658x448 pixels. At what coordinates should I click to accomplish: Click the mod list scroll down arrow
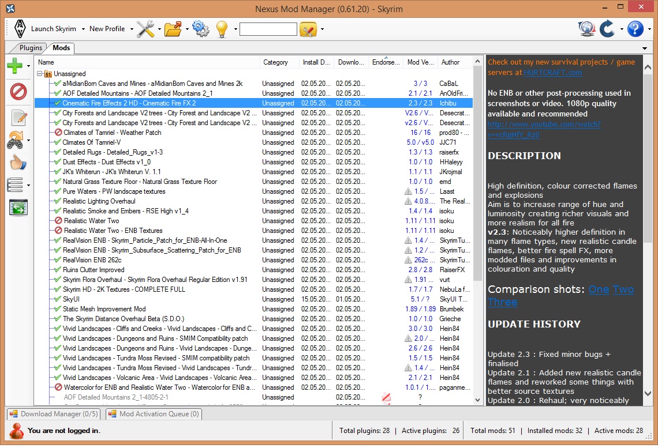(x=477, y=400)
